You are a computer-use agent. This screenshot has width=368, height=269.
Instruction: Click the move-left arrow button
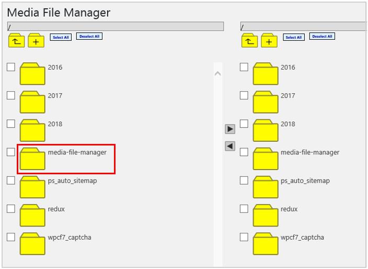[x=230, y=146]
